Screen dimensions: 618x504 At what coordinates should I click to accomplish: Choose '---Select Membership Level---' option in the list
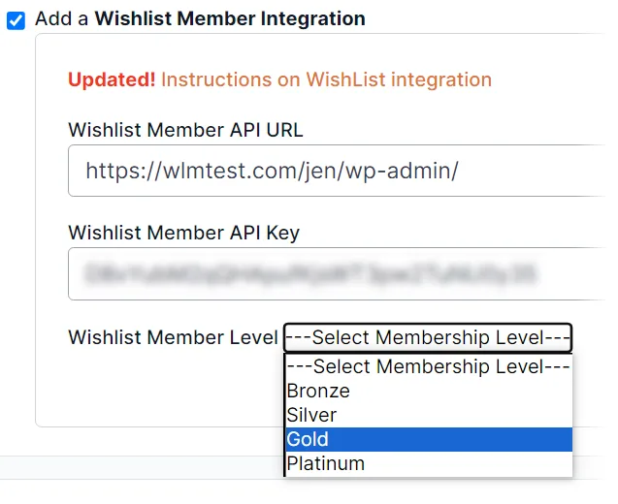[428, 367]
